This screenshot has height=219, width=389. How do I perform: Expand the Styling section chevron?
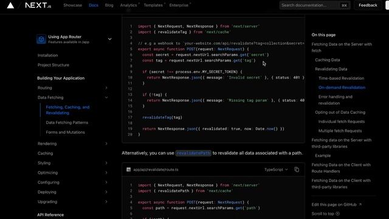[106, 163]
